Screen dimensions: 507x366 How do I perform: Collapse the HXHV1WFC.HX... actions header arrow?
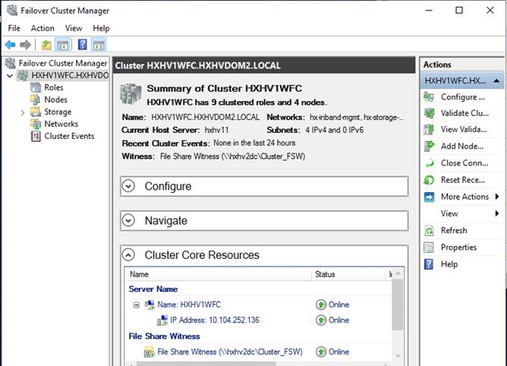[496, 80]
